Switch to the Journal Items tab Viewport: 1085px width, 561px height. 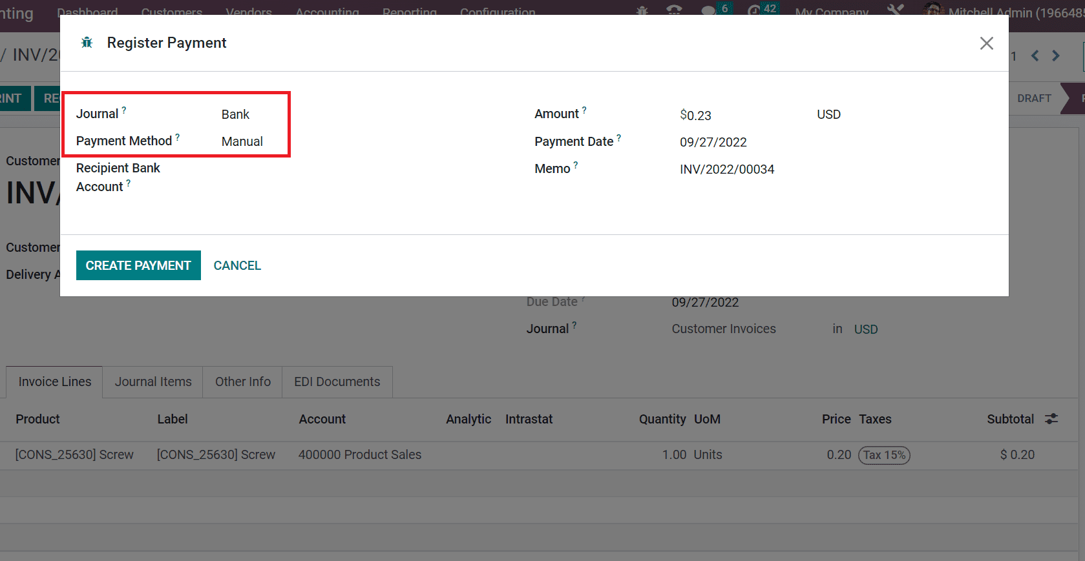tap(153, 382)
